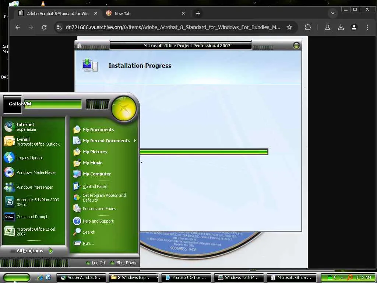The height and width of the screenshot is (283, 377).
Task: Click the archive.org address bar
Action: 173,27
